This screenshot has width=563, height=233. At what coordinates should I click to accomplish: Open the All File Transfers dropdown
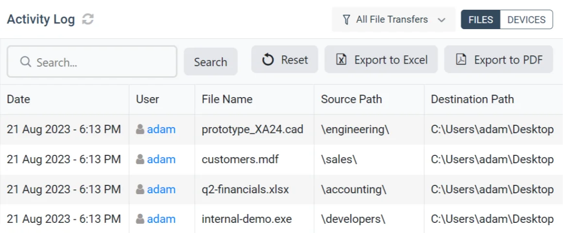pos(392,20)
